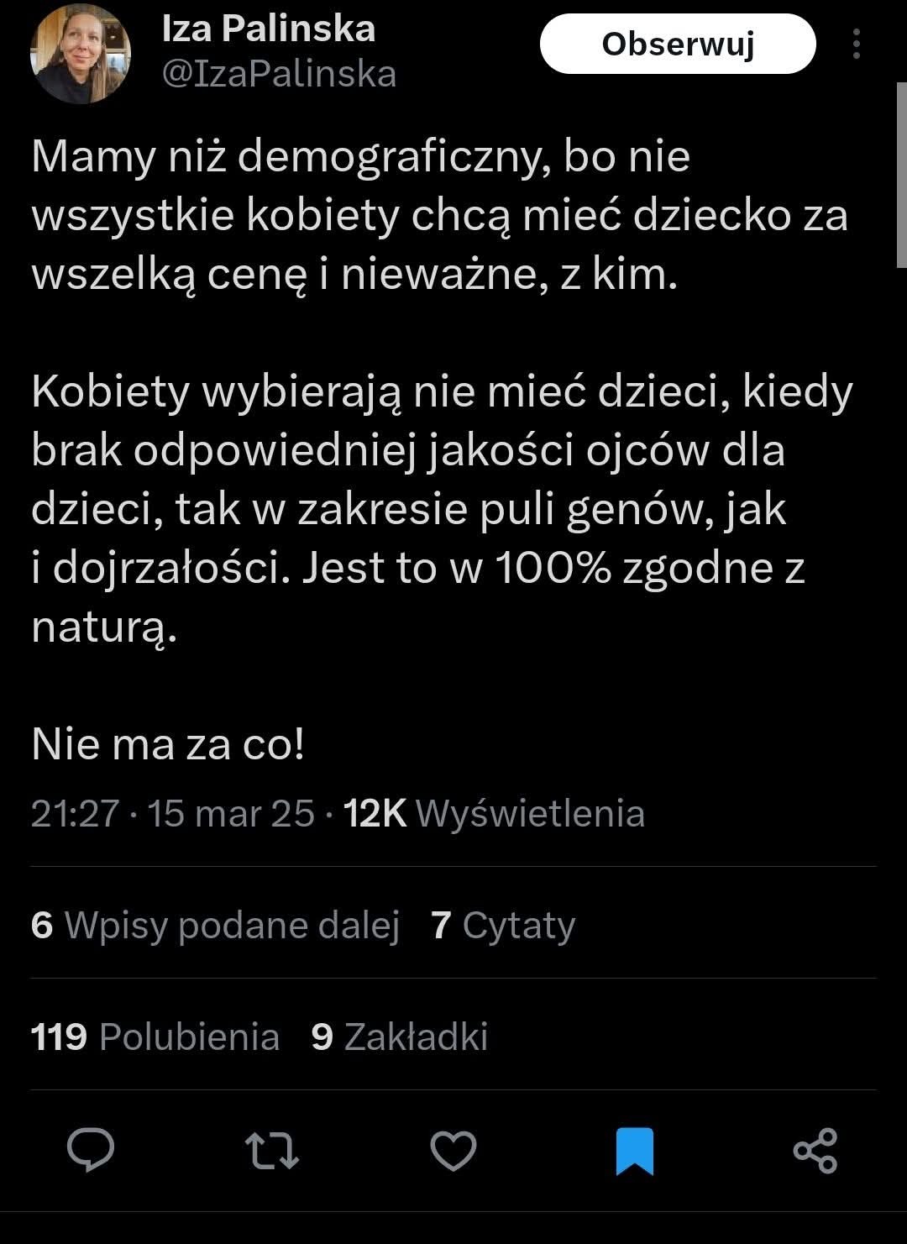Open the Iza Palinska display name link
The image size is (907, 1244).
(x=268, y=29)
